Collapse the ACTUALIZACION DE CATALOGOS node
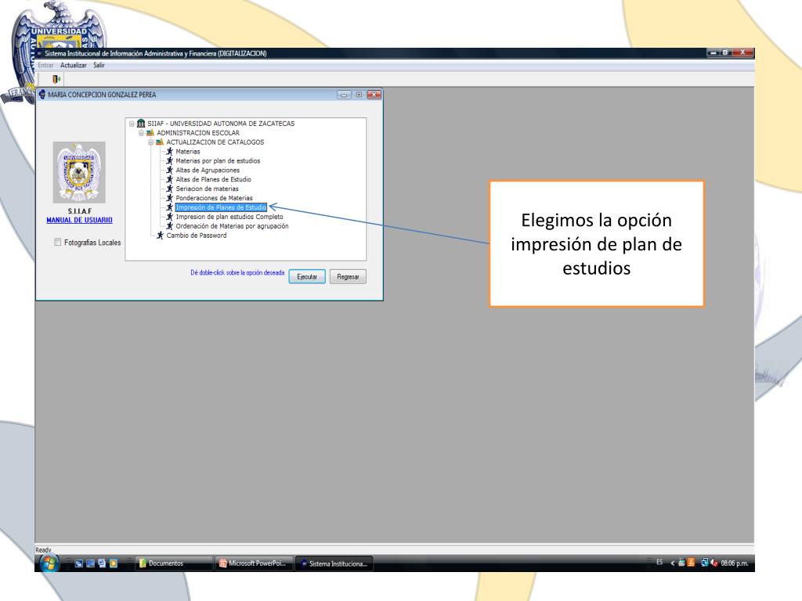The height and width of the screenshot is (601, 802). 150,142
